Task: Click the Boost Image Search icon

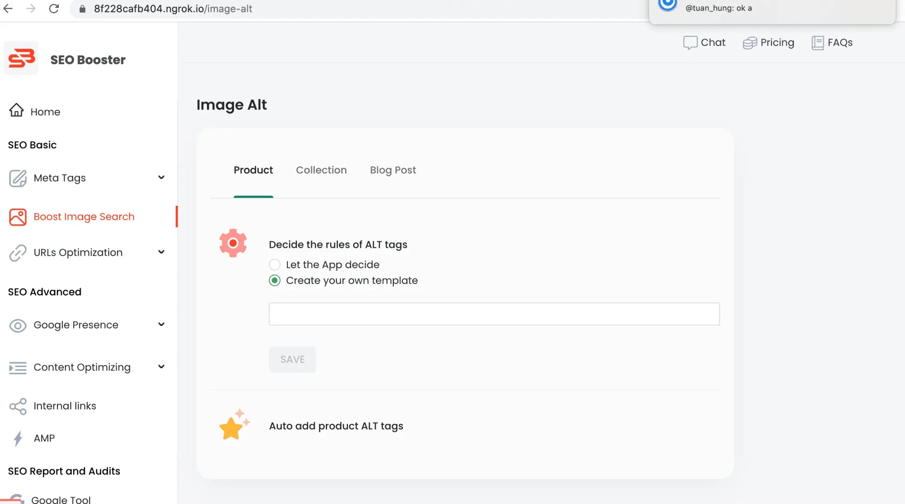Action: (x=18, y=217)
